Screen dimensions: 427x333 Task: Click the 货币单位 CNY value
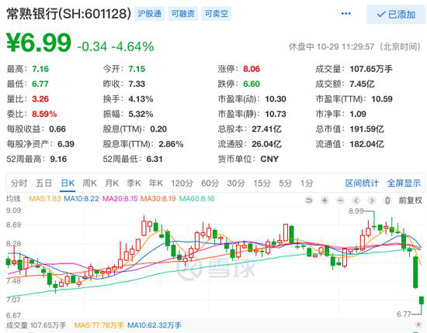point(269,159)
